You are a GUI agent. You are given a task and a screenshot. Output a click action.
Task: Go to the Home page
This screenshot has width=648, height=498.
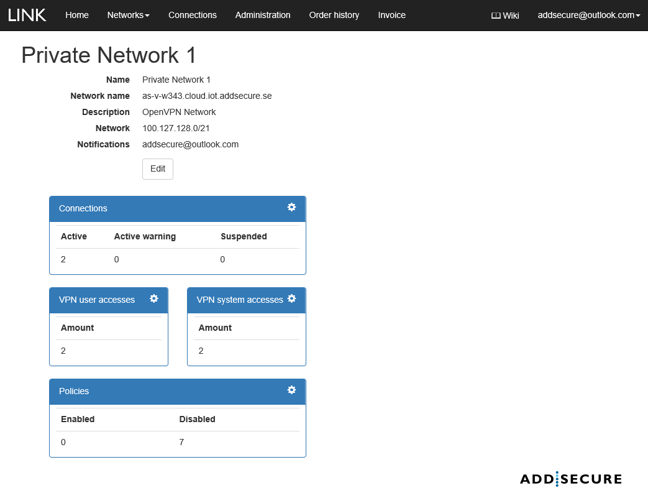[77, 15]
